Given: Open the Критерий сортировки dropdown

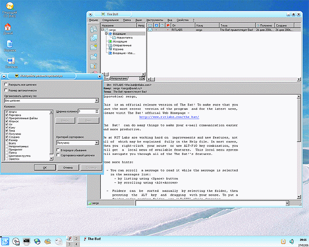Looking at the screenshot, I should tap(97, 142).
